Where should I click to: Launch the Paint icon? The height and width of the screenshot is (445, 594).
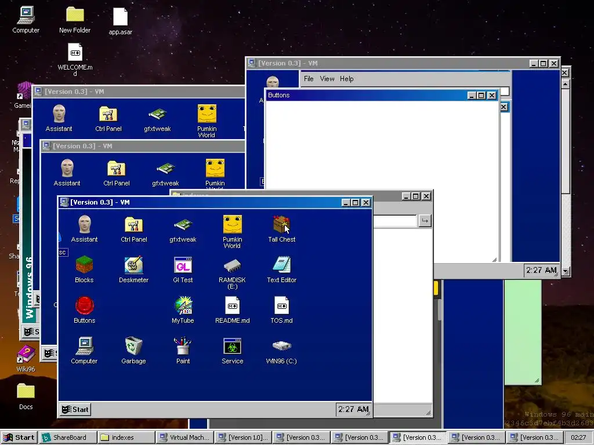pos(183,350)
